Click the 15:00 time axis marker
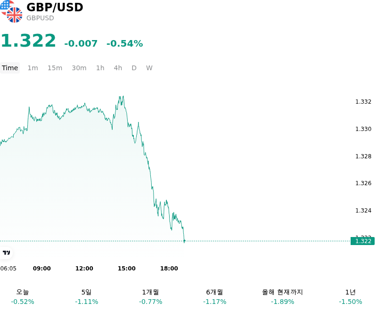The height and width of the screenshot is (311, 377). (x=126, y=269)
